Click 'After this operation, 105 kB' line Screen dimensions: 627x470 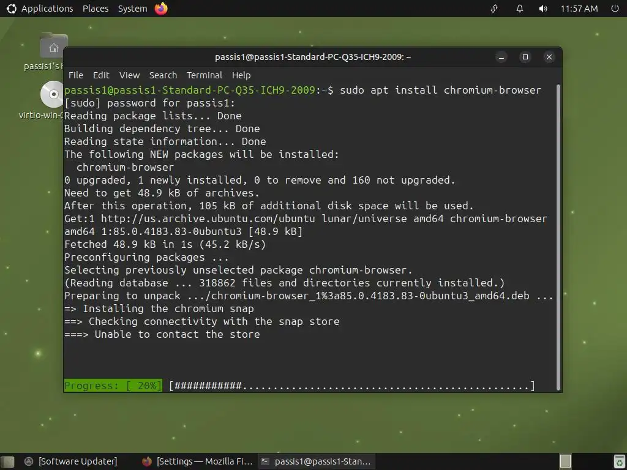[x=269, y=206]
